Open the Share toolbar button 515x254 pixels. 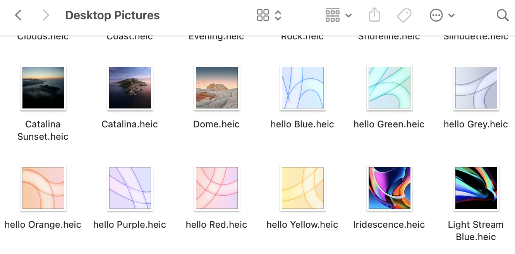point(374,15)
